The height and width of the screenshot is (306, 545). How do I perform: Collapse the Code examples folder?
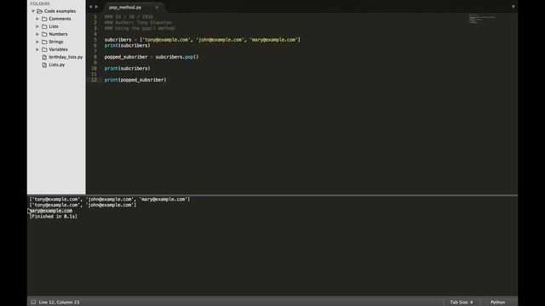(33, 11)
